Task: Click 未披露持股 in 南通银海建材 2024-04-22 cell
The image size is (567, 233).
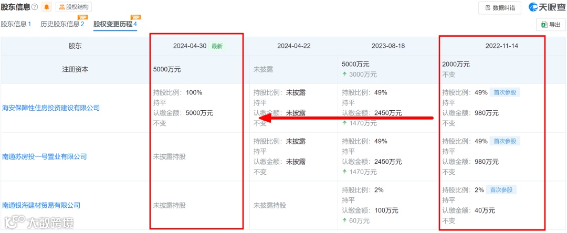Action: tap(270, 205)
